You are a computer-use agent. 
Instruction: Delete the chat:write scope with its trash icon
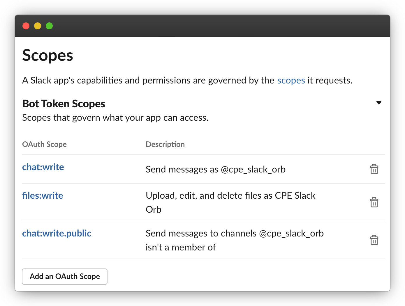tap(374, 169)
